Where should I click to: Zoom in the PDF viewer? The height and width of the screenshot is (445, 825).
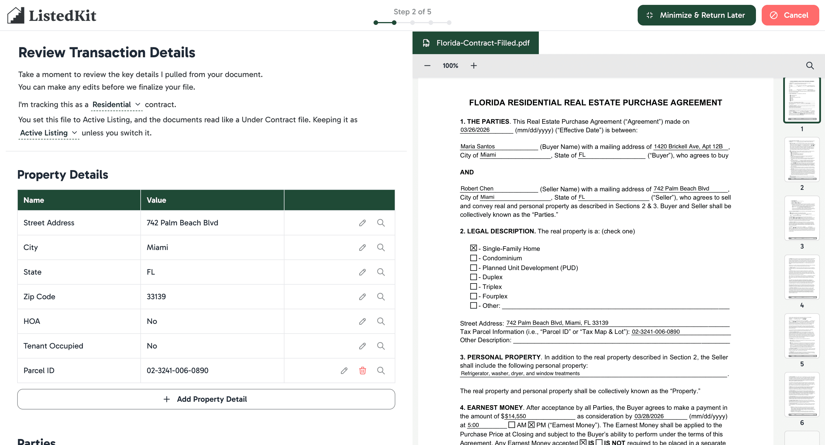click(x=473, y=66)
